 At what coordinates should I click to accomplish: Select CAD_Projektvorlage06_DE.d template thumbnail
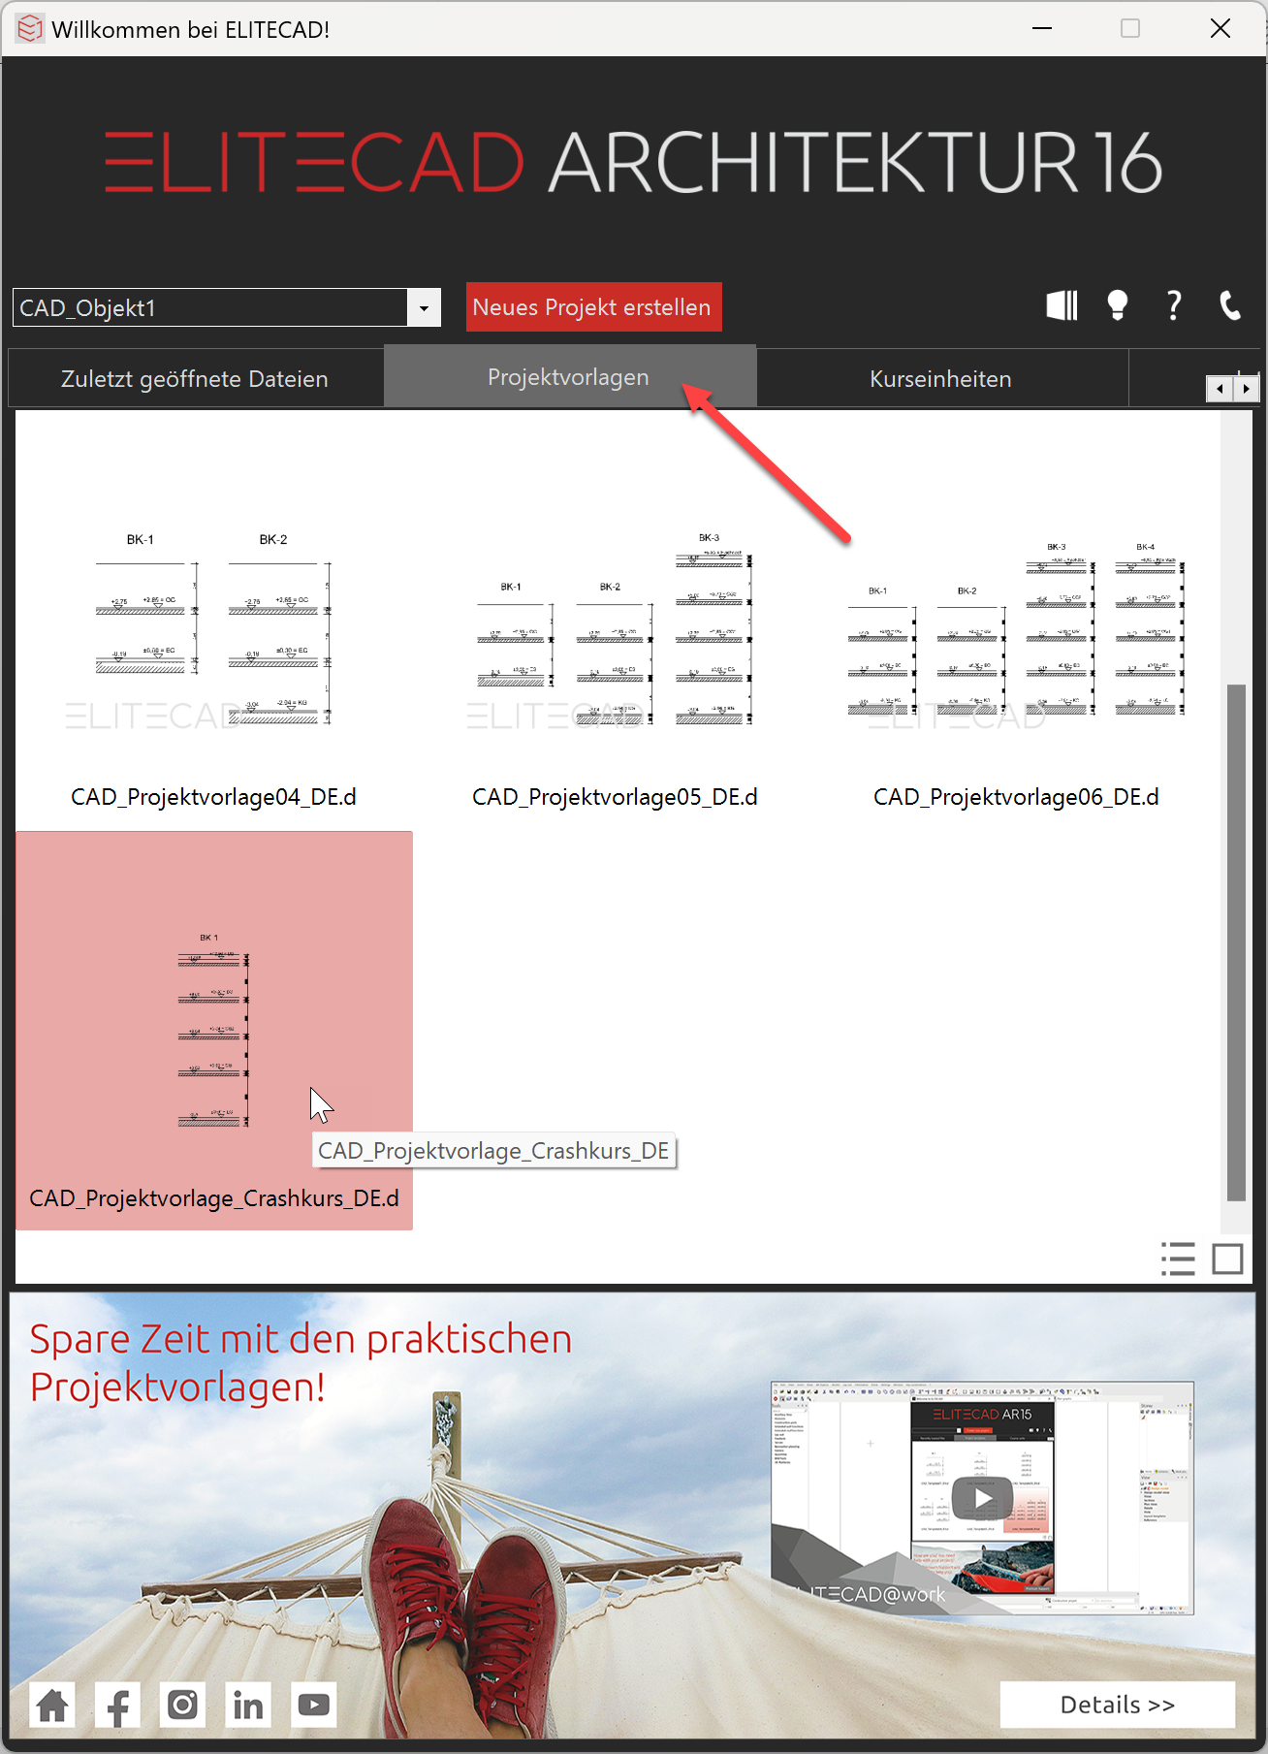pyautogui.click(x=1016, y=630)
